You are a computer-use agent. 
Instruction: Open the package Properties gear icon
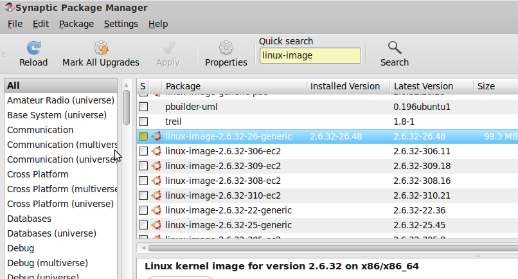[x=226, y=48]
